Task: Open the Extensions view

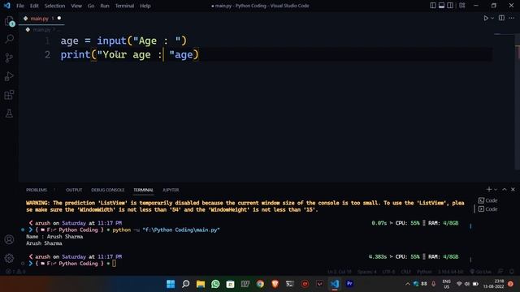Action: [9, 95]
